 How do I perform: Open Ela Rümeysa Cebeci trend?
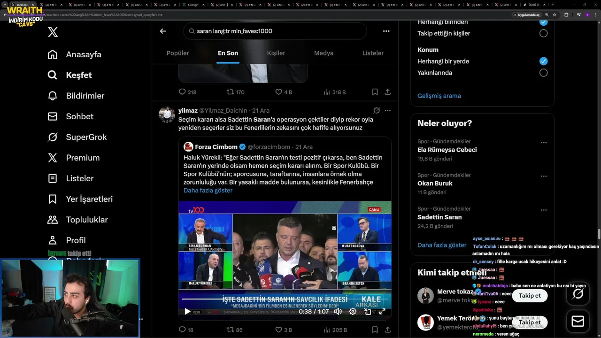tap(447, 150)
